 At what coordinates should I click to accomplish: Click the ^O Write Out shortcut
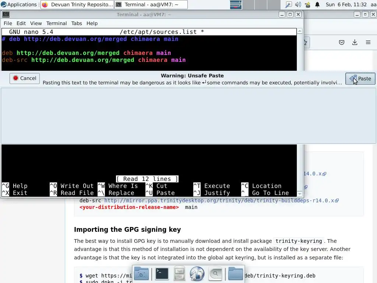(72, 186)
